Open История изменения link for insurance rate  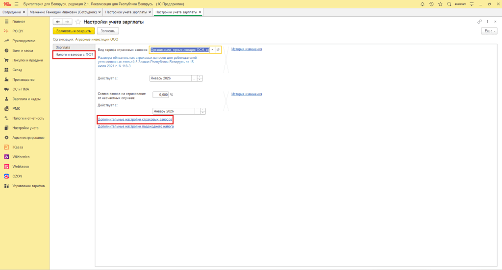point(247,94)
